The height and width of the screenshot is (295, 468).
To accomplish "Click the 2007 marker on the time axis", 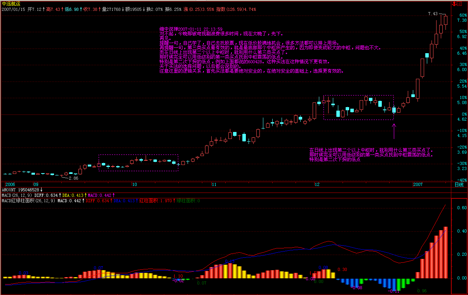I will 418,184.
